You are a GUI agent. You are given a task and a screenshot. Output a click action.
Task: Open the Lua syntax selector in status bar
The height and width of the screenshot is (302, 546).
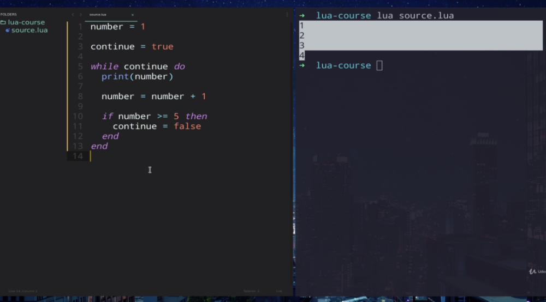tap(279, 291)
